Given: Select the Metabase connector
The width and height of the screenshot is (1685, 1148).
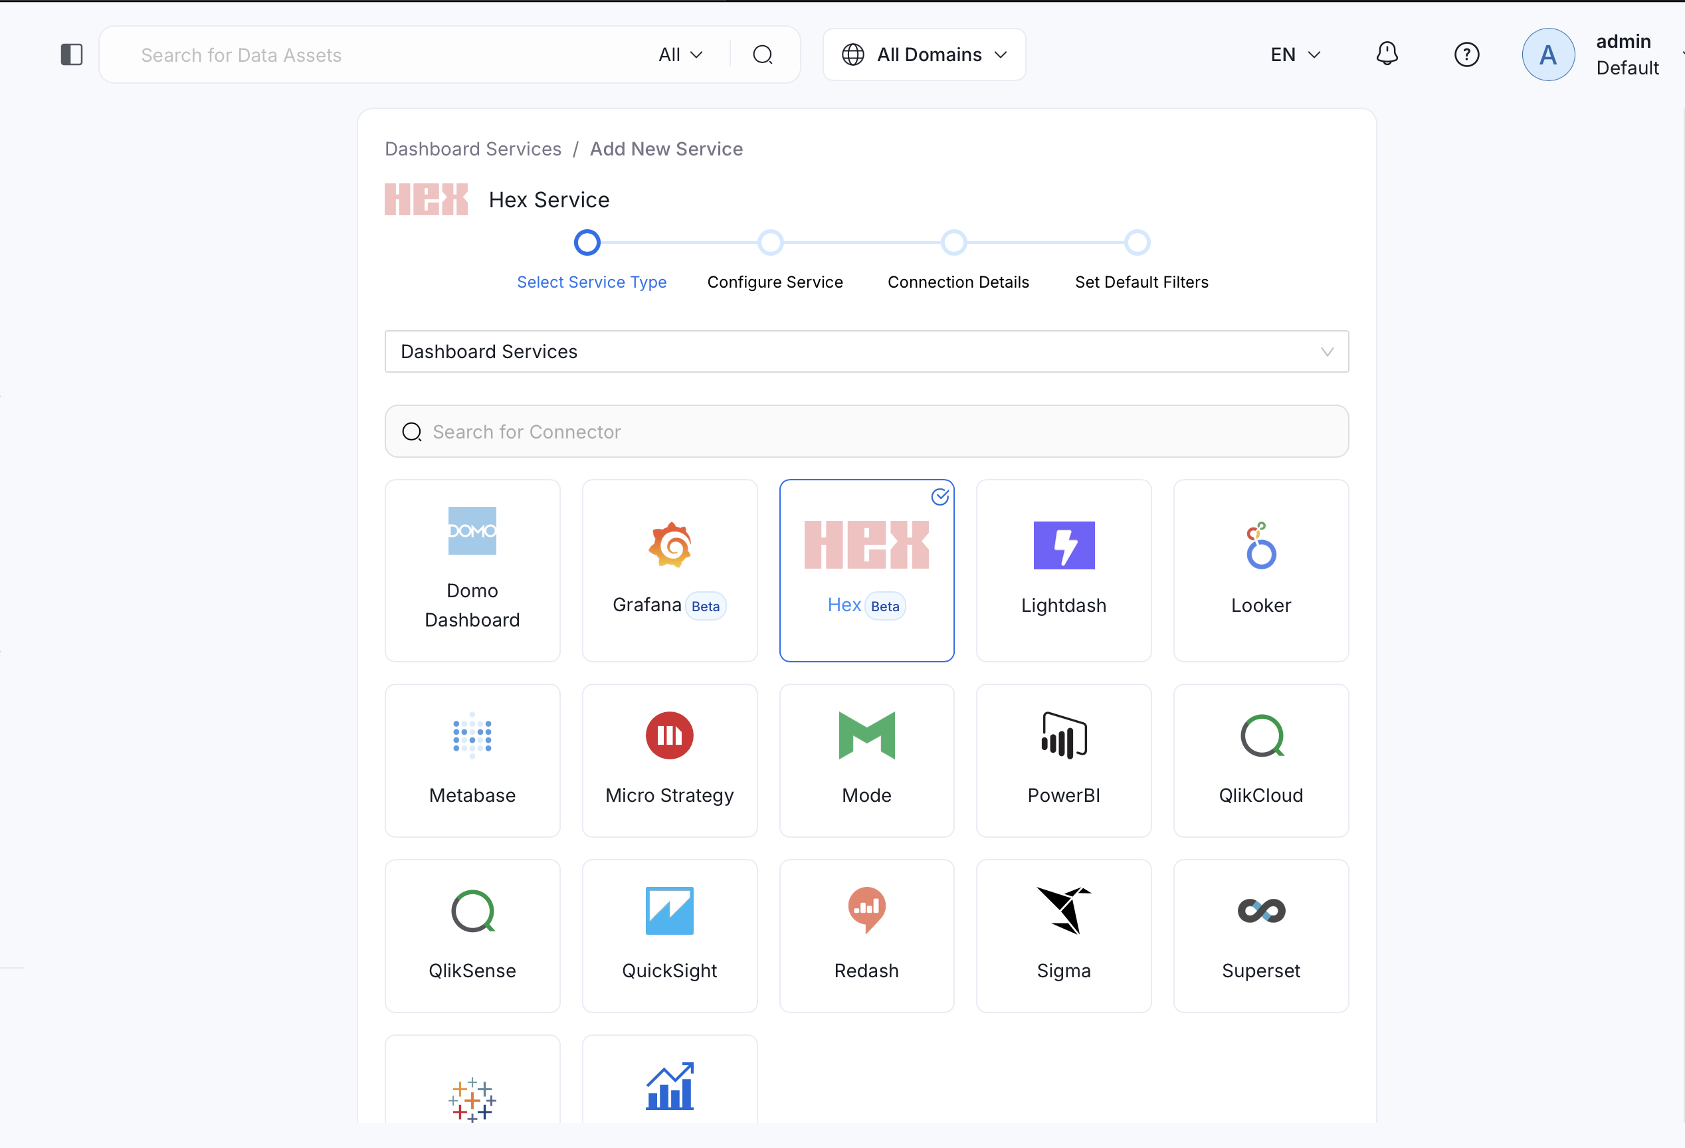Looking at the screenshot, I should 472,759.
